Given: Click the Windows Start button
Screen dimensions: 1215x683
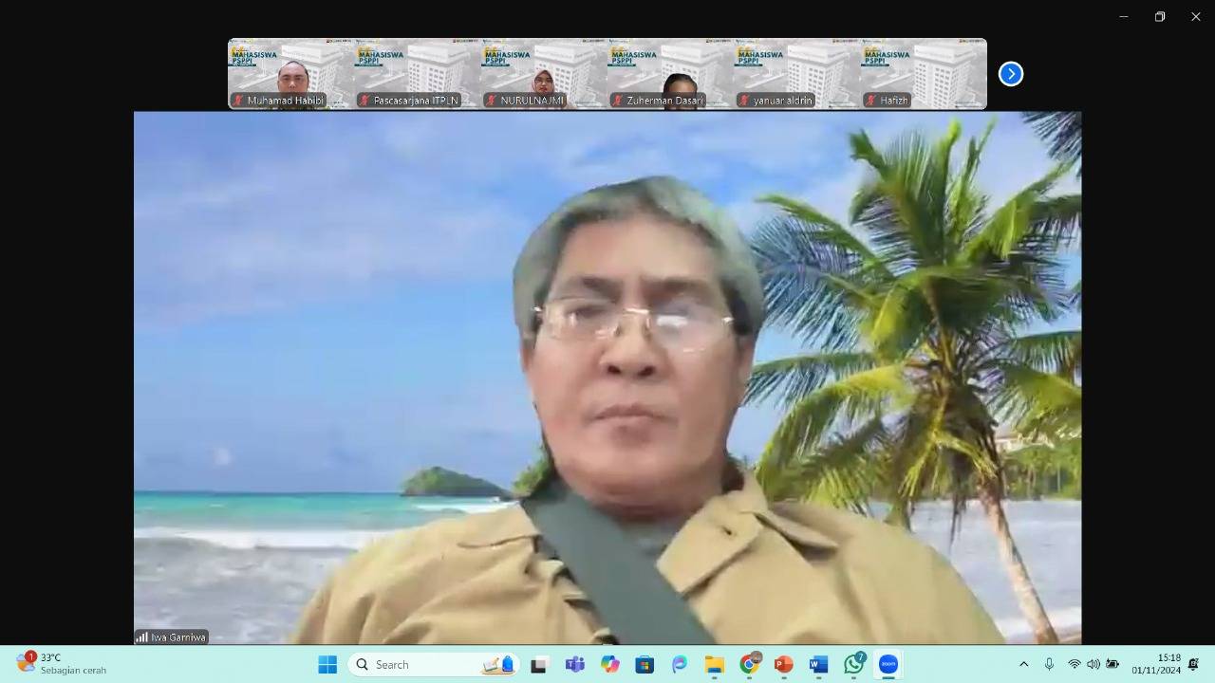Looking at the screenshot, I should (x=327, y=664).
